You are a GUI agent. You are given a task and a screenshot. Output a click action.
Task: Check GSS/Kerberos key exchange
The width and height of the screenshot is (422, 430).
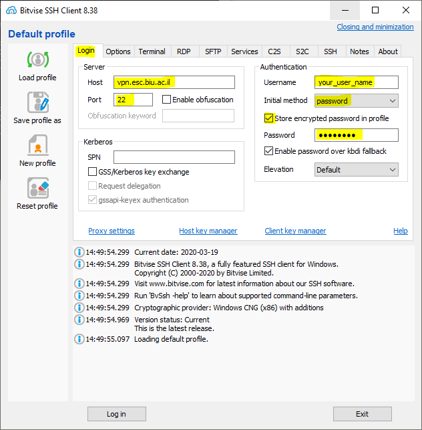point(92,172)
